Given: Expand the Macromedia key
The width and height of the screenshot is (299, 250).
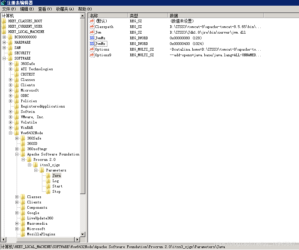Looking at the screenshot, I should [x=17, y=223].
